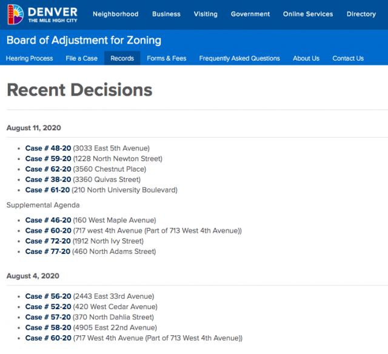Screen dimensions: 388x354
Task: Open Frequently Asked Questions tab
Action: [x=239, y=58]
